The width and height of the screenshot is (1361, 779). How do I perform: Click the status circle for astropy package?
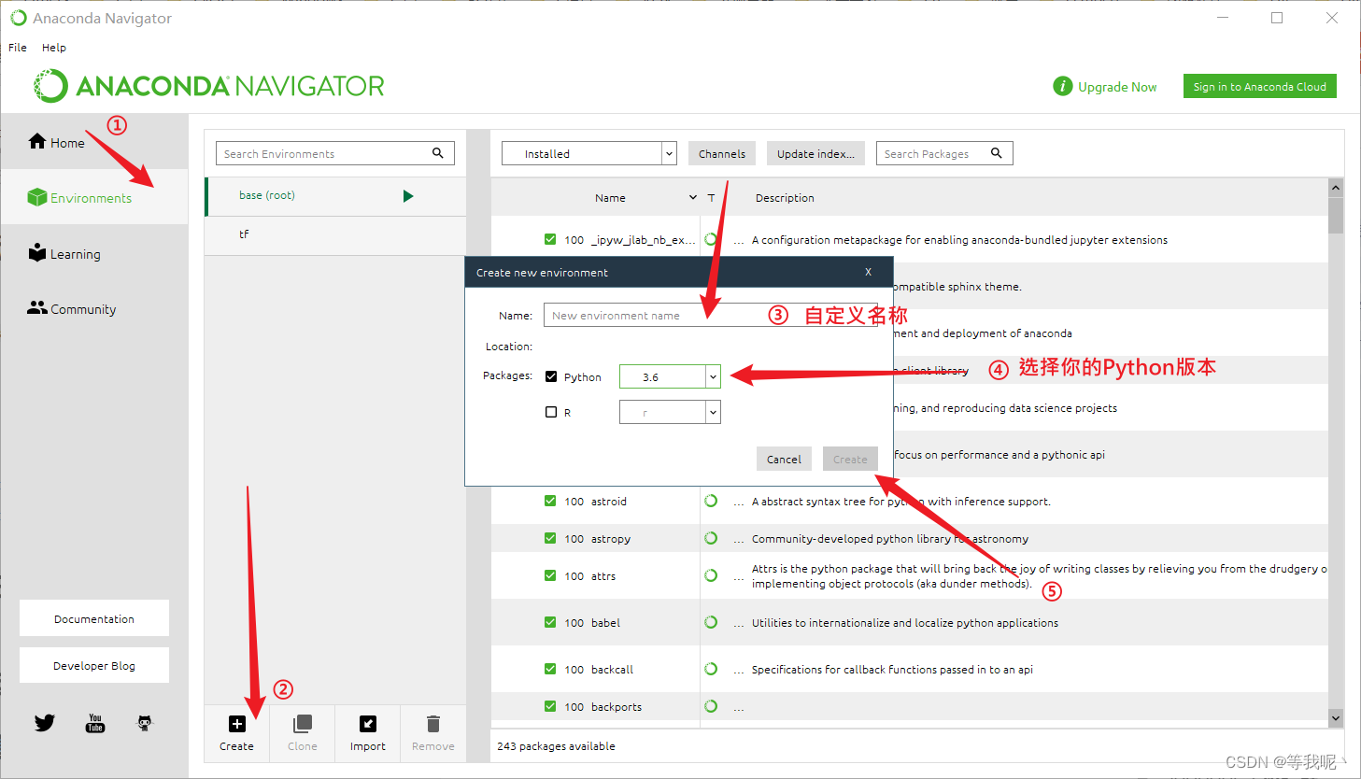click(711, 538)
